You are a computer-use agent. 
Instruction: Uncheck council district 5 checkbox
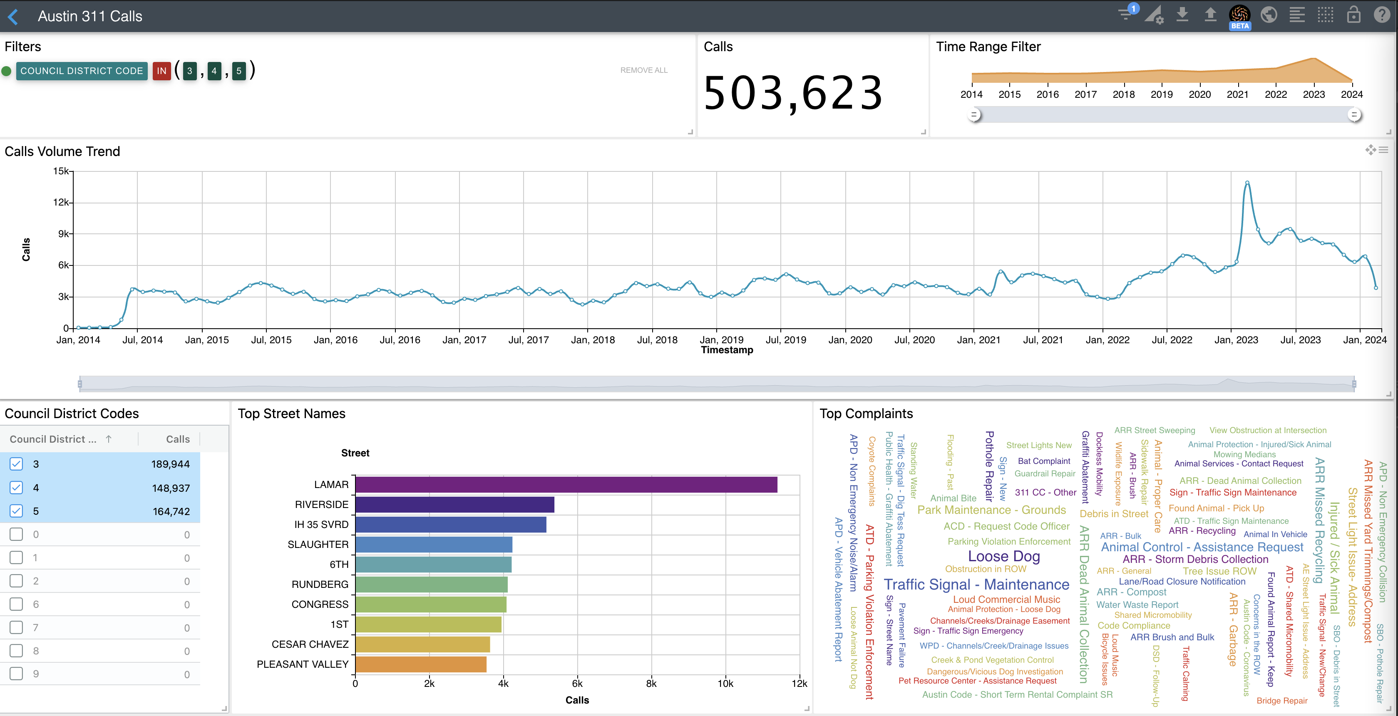[x=16, y=511]
